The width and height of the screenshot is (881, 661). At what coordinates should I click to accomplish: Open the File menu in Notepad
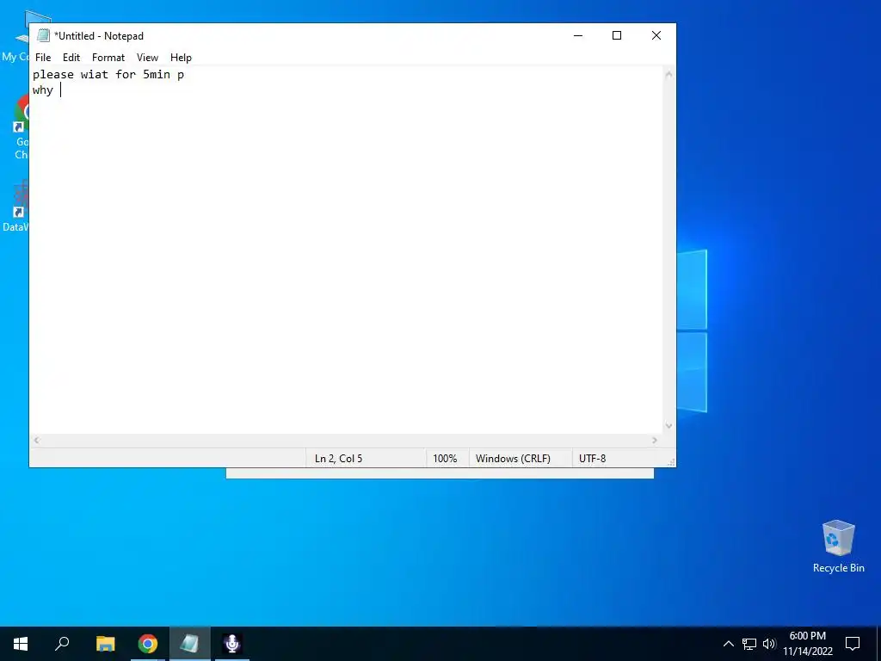pyautogui.click(x=43, y=58)
